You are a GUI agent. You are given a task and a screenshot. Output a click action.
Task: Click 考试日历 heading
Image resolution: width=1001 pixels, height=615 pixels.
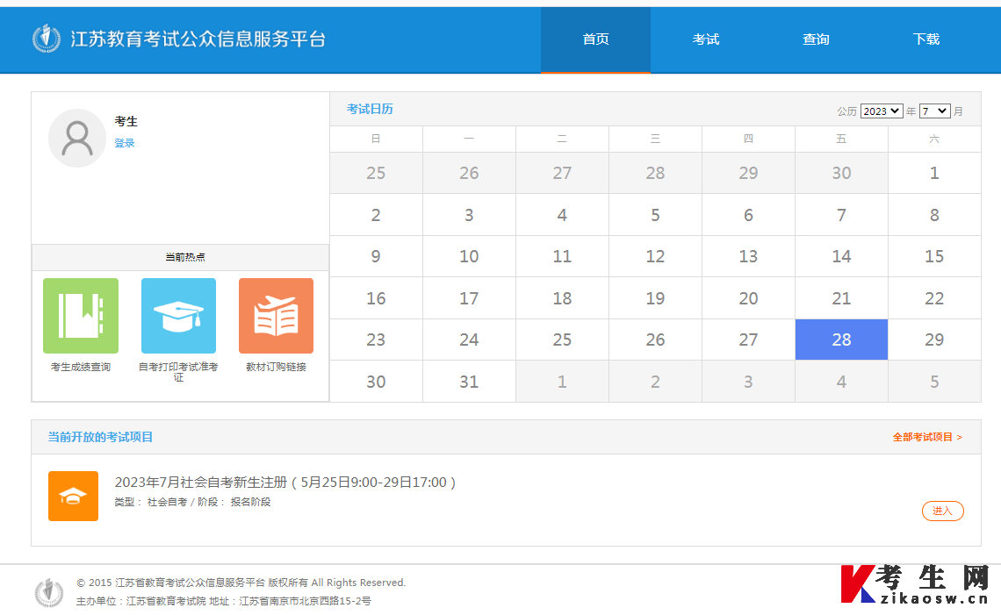pyautogui.click(x=370, y=109)
